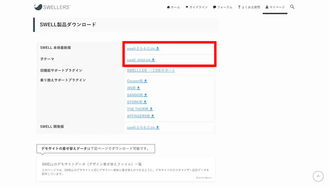Click the SWELLERS' logo
This screenshot has height=188, width=330.
pyautogui.click(x=52, y=7)
